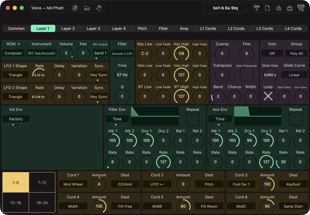Select the 7–12 cord bank cell
310x215 pixels.
[x=42, y=182]
